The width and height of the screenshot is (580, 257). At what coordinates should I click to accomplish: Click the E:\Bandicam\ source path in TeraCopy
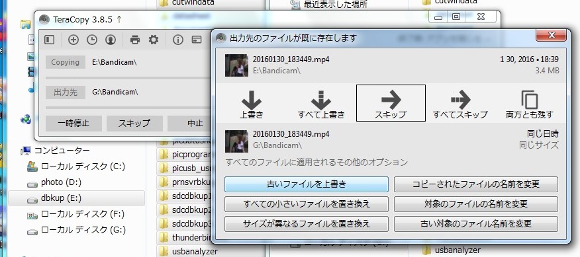click(115, 62)
